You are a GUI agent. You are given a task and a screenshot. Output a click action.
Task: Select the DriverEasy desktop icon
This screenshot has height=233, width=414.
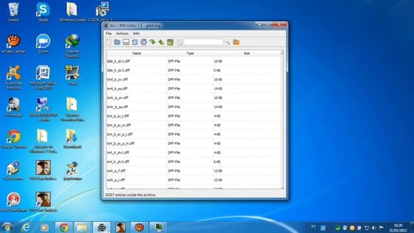pos(14,107)
